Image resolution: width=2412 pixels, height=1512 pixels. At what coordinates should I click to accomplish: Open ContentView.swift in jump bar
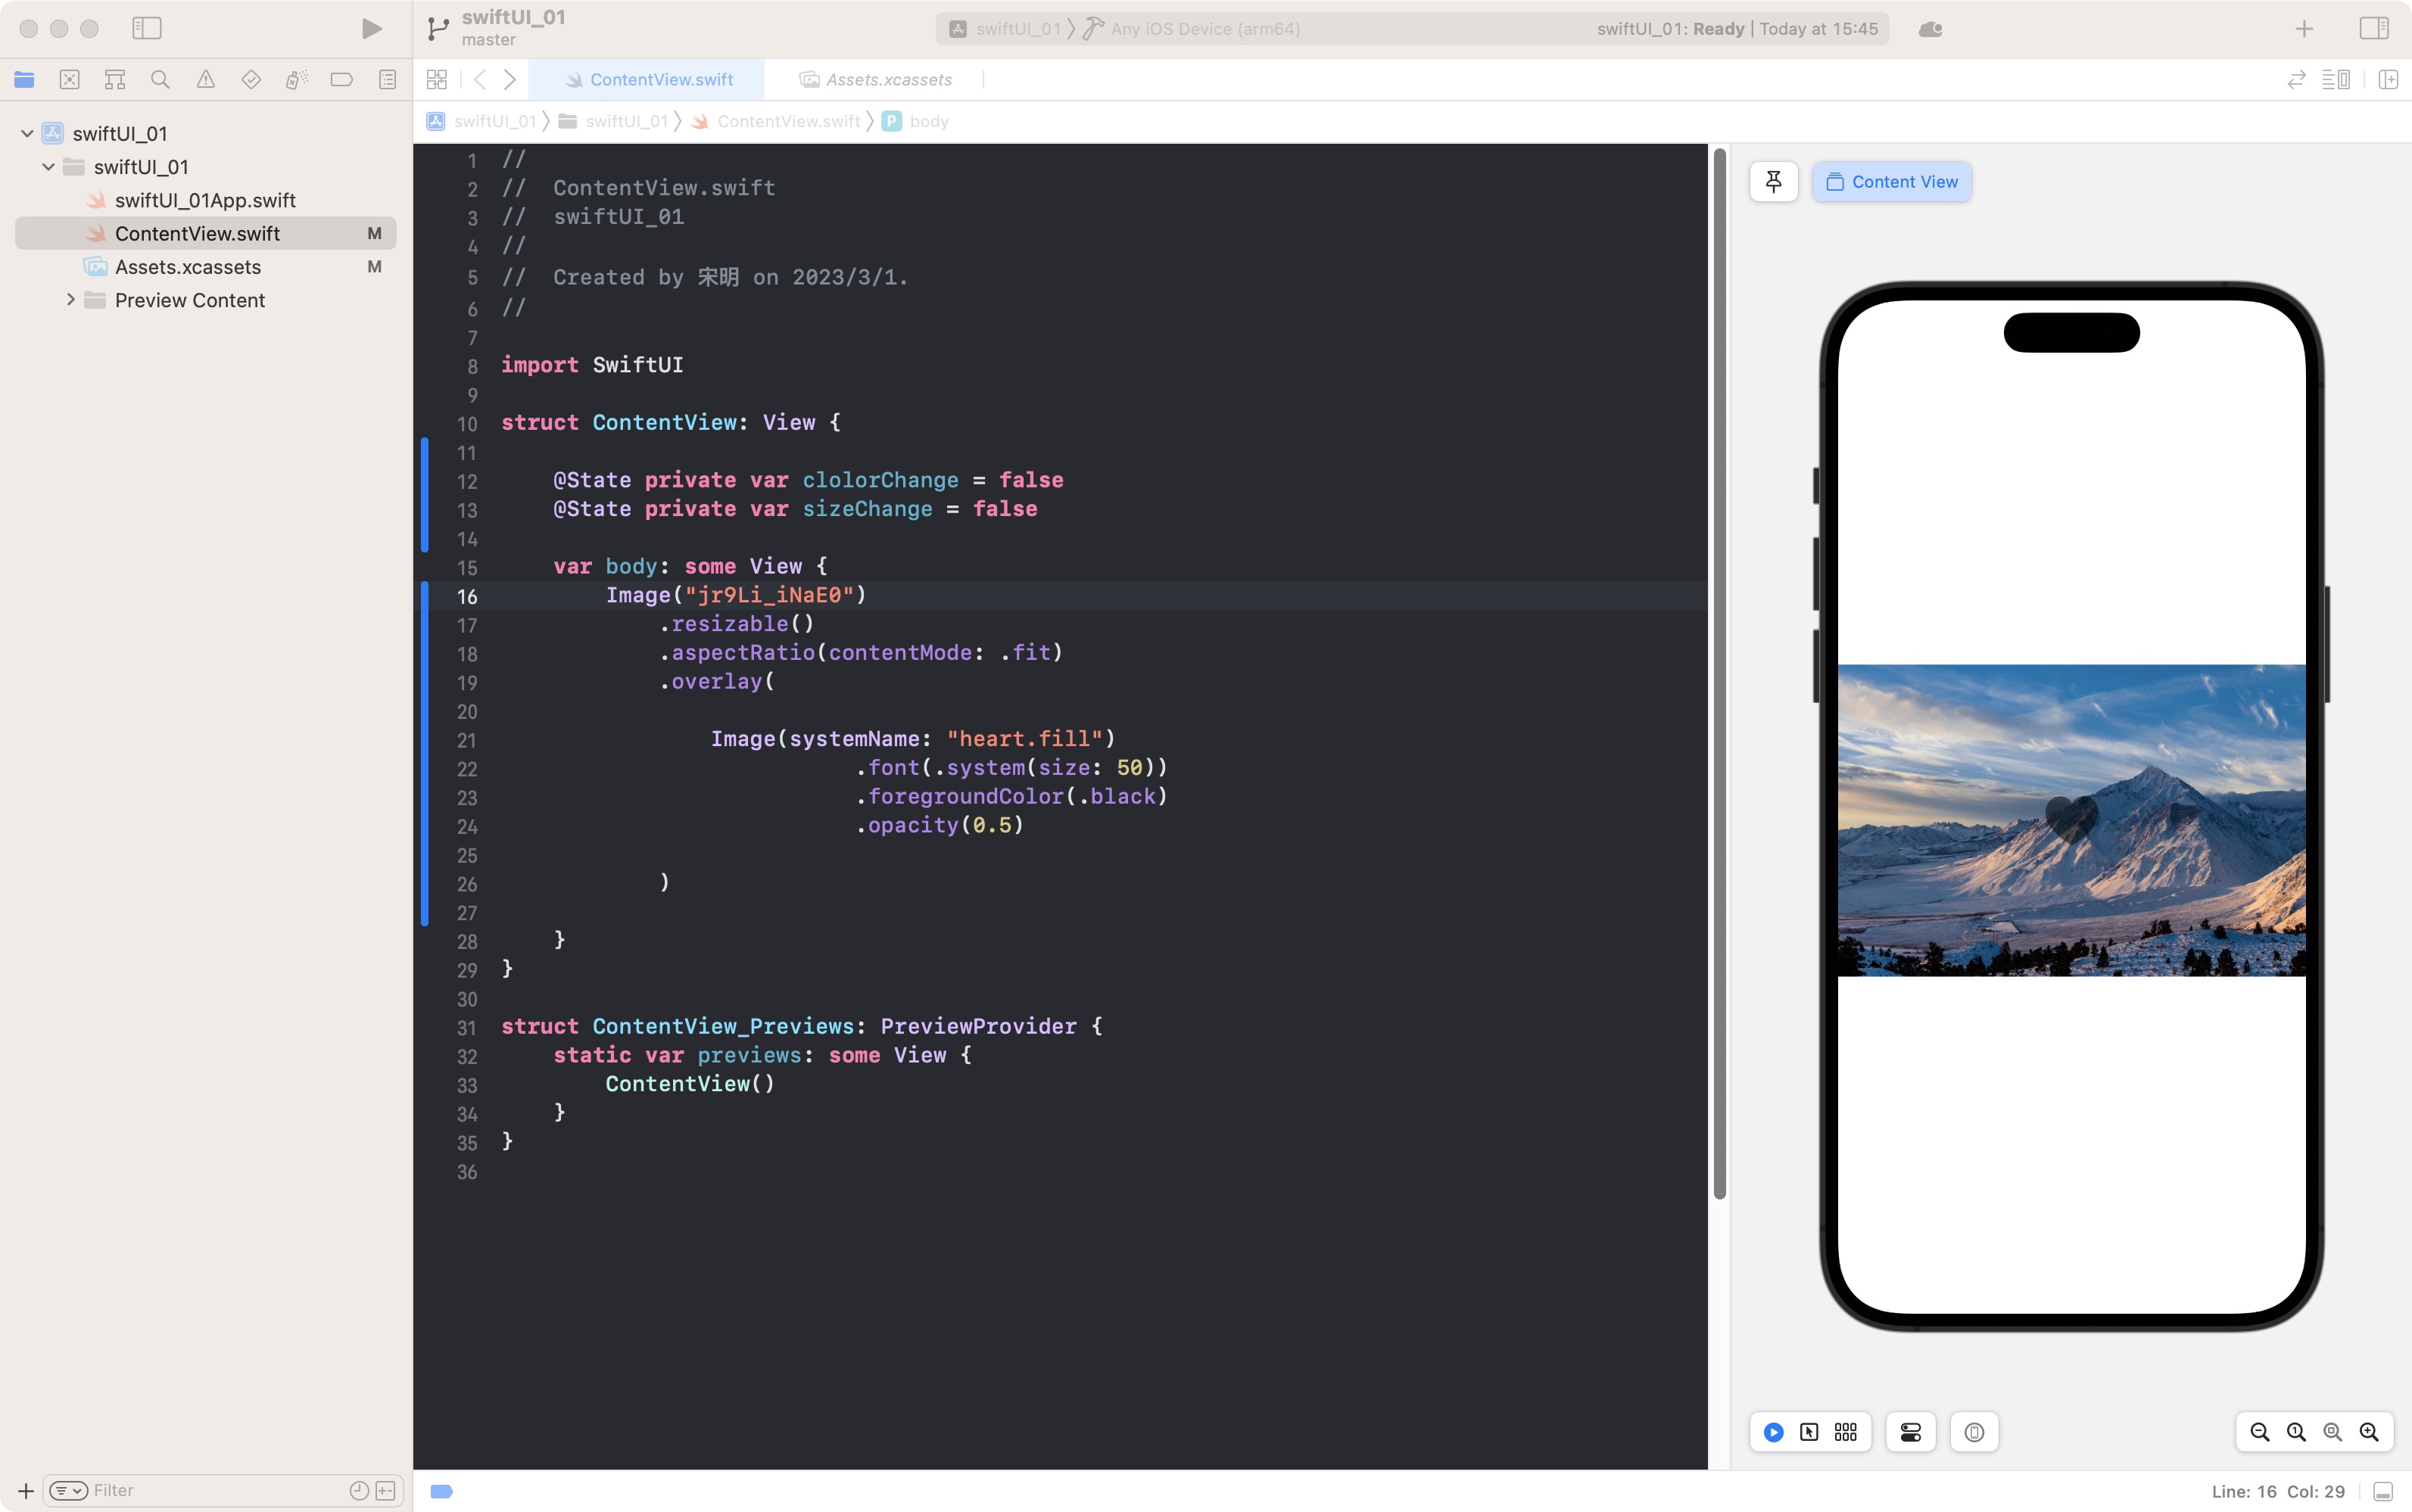click(x=776, y=121)
